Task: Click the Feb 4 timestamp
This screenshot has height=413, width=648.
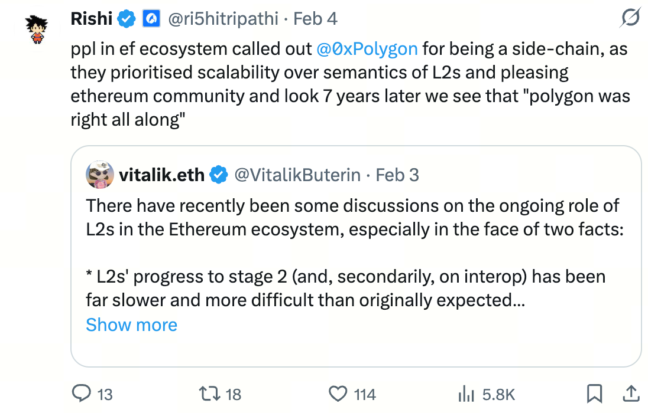Action: [x=315, y=19]
